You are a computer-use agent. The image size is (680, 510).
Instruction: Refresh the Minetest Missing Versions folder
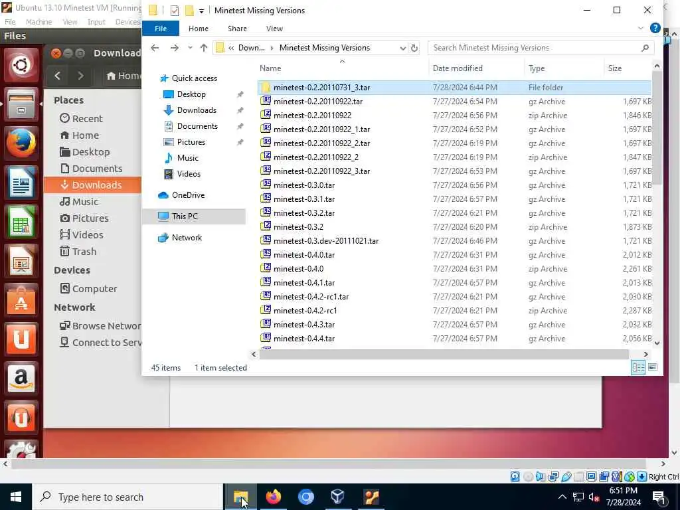point(414,48)
